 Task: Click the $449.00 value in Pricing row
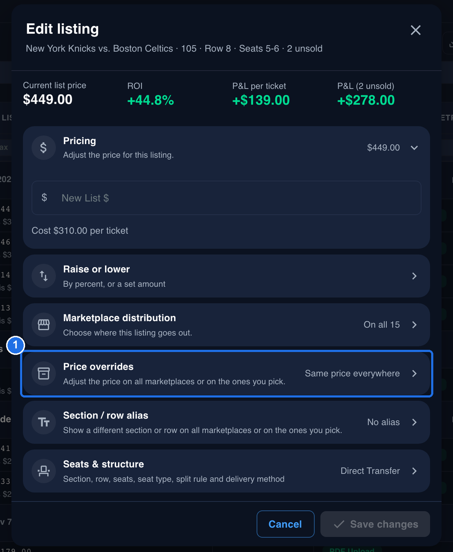click(x=383, y=148)
